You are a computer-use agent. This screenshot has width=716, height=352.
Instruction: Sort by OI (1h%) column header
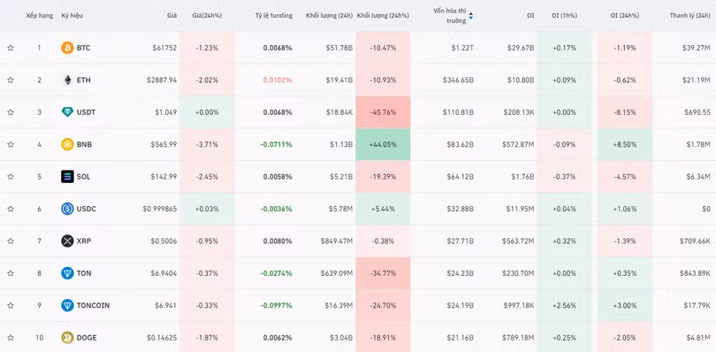(x=564, y=16)
